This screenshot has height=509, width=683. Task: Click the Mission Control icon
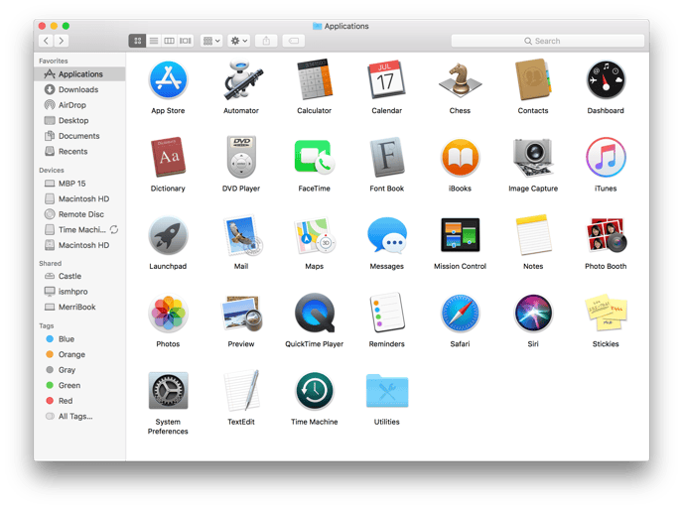click(460, 235)
